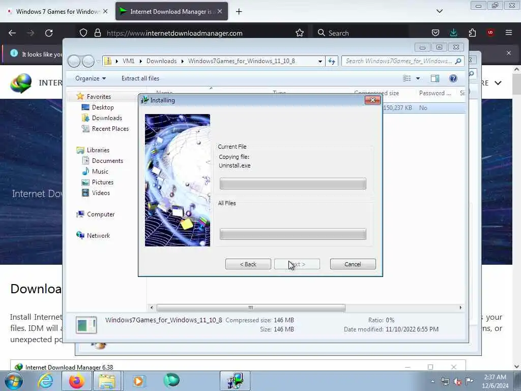Click the Back button in installer
521x391 pixels.
tap(248, 264)
